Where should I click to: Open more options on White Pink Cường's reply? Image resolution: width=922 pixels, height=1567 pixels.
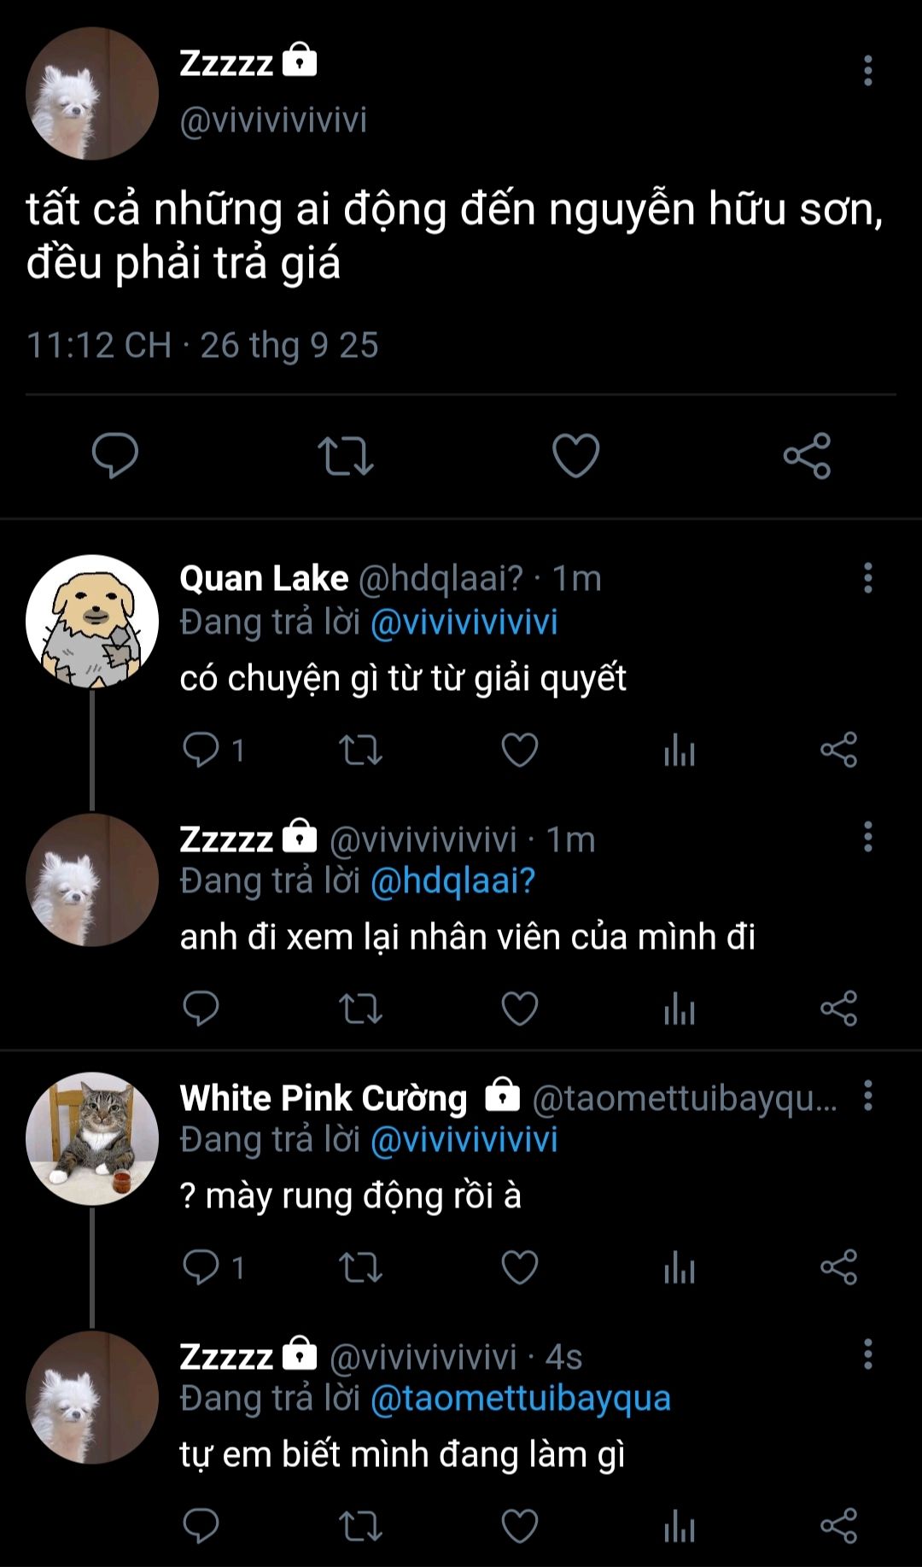[867, 1096]
